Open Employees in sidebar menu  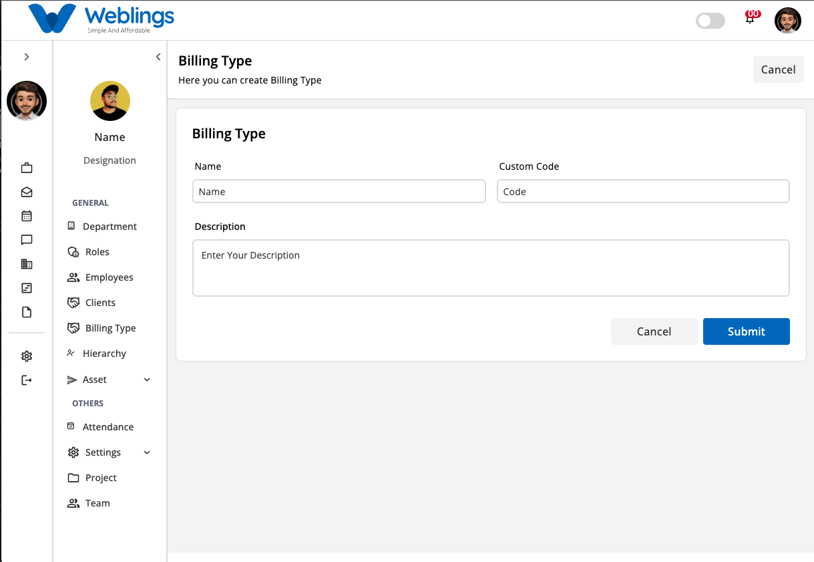[110, 277]
